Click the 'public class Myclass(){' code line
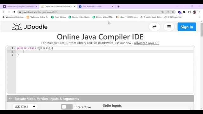The width and height of the screenshot is (203, 114). click(x=35, y=48)
